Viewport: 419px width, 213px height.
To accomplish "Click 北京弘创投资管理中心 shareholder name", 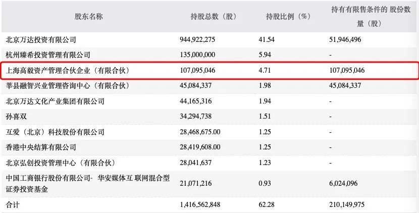I will coord(61,163).
